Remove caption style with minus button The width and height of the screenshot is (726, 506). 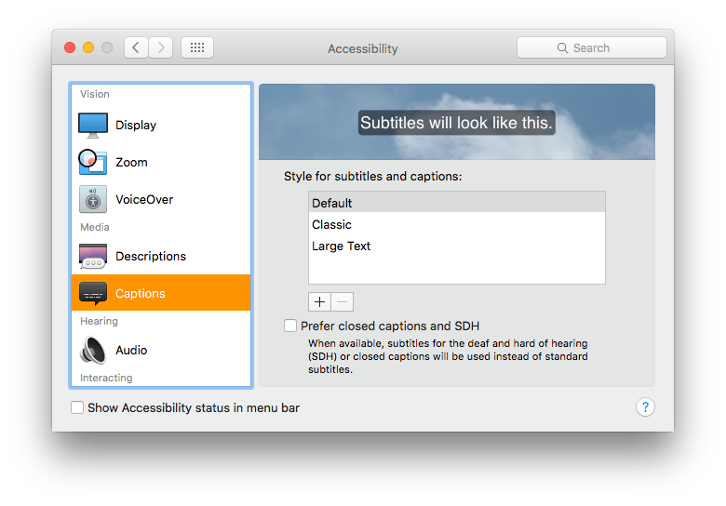(342, 301)
